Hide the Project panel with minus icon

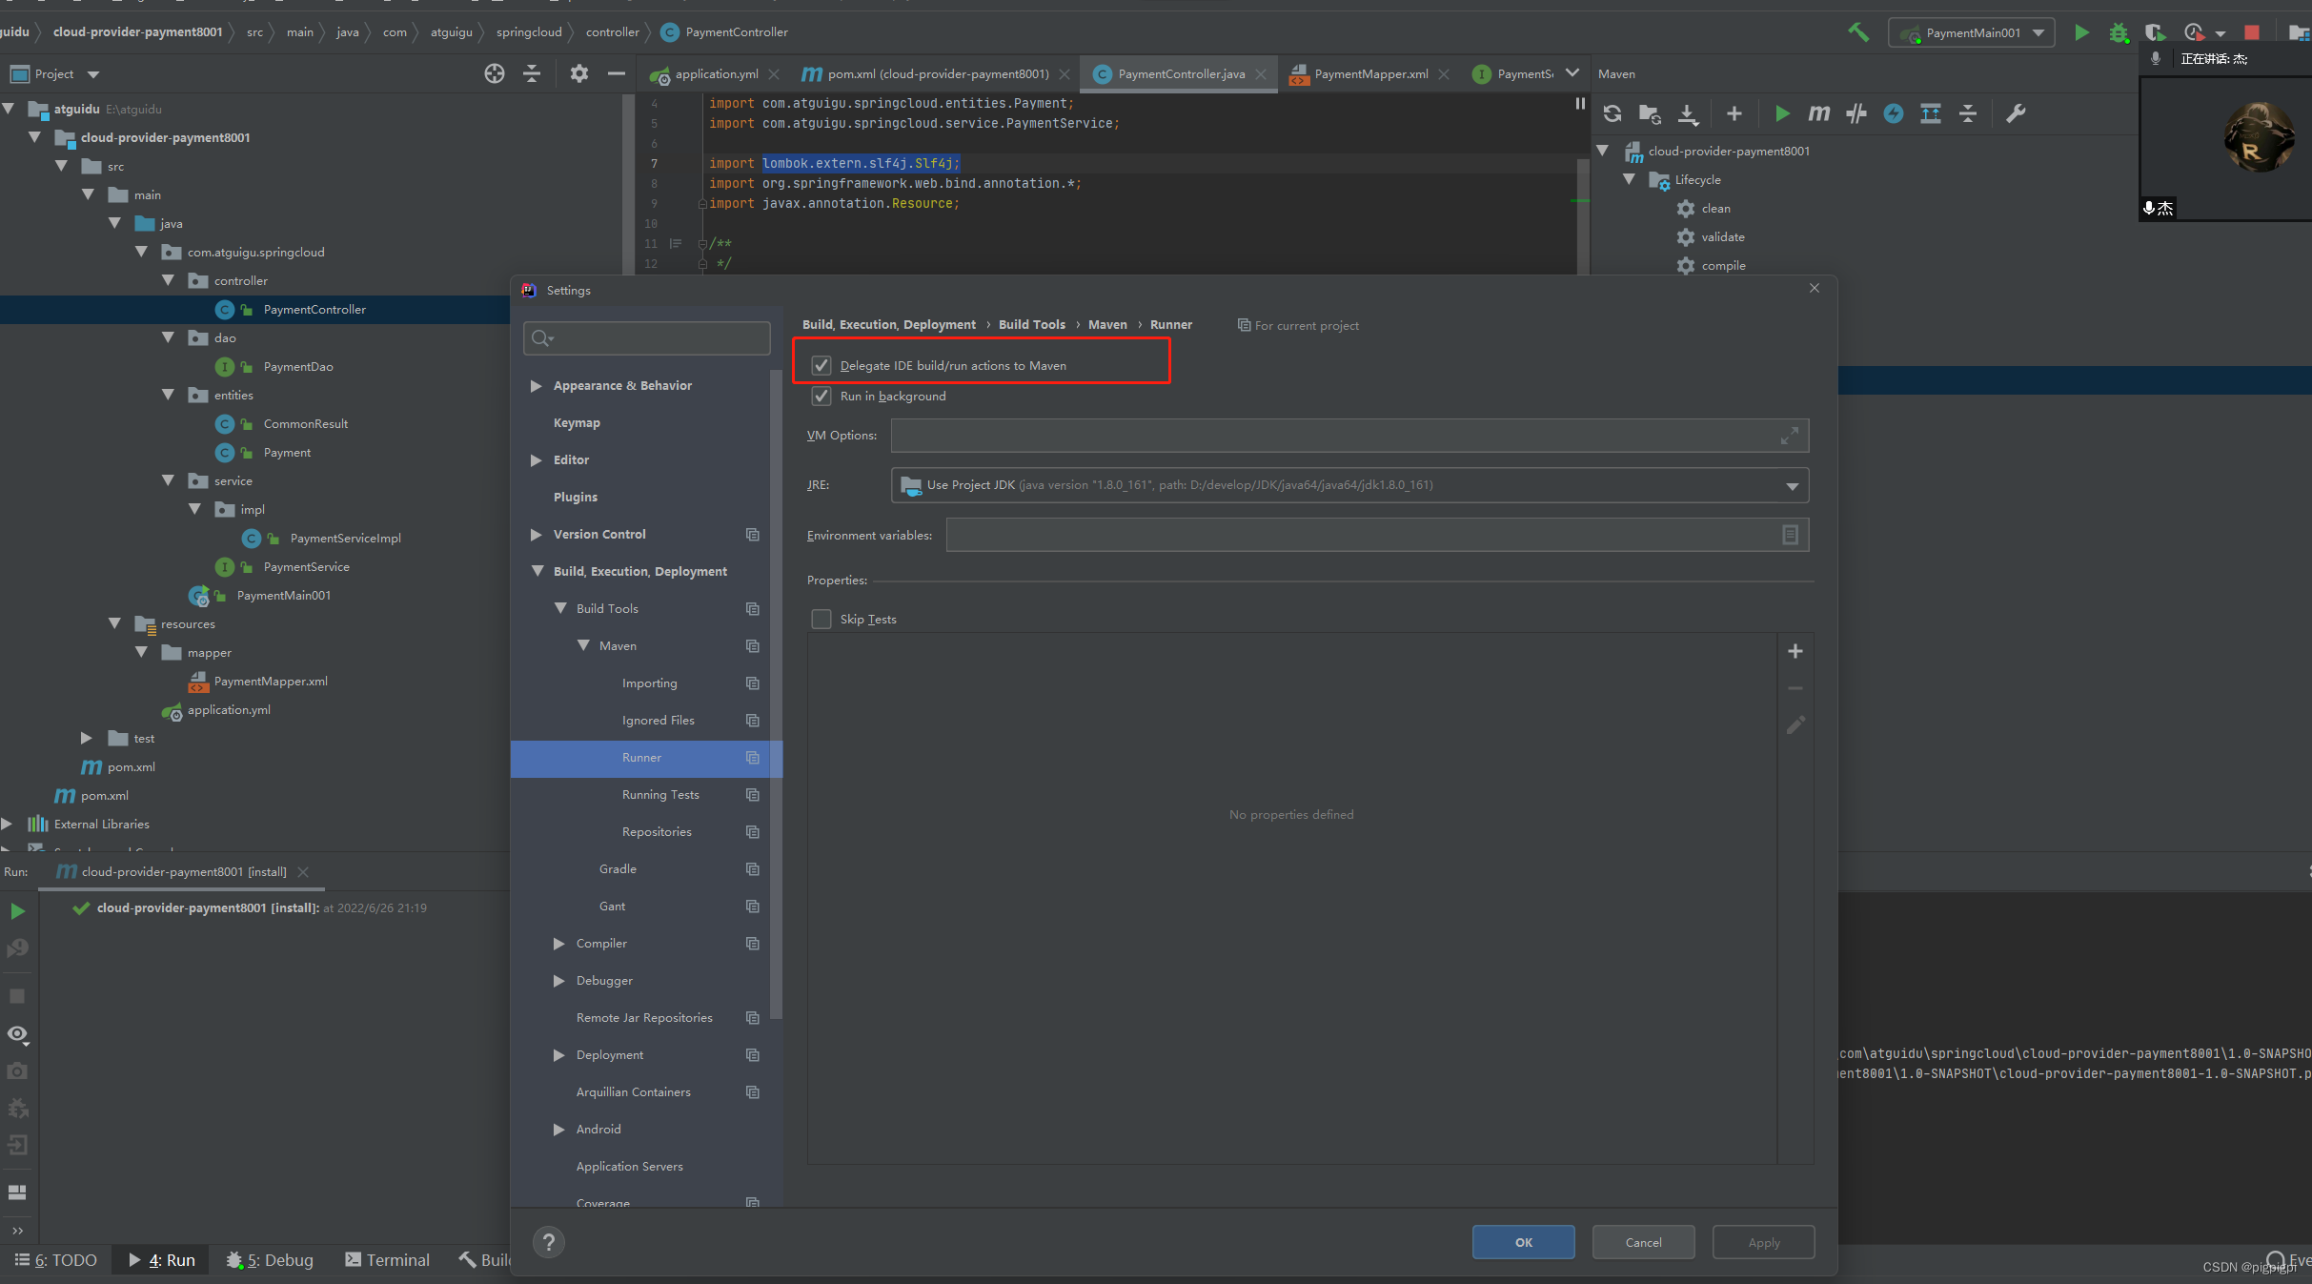click(x=617, y=73)
